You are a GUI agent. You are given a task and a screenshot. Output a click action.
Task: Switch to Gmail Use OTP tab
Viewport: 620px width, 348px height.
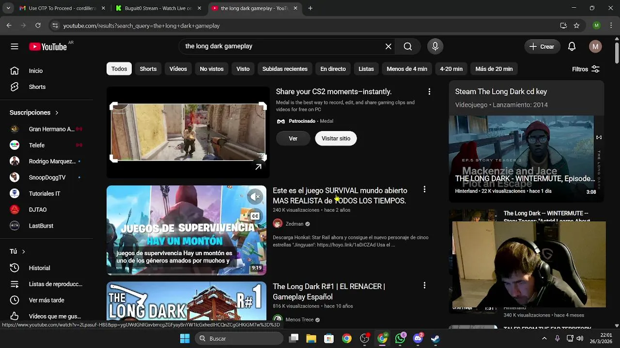click(62, 8)
